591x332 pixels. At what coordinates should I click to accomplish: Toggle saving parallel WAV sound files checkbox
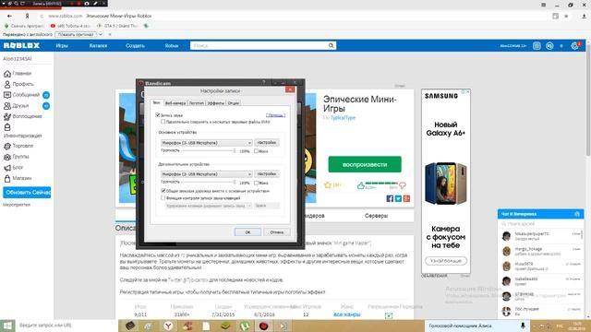(x=163, y=122)
